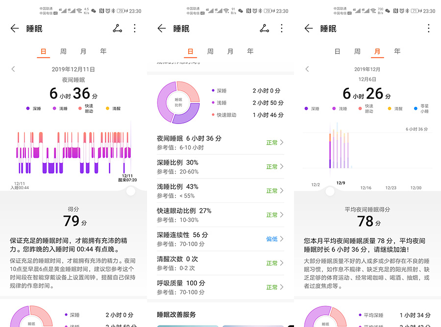
Task: Open the share icon in the middle panel
Action: 264,28
